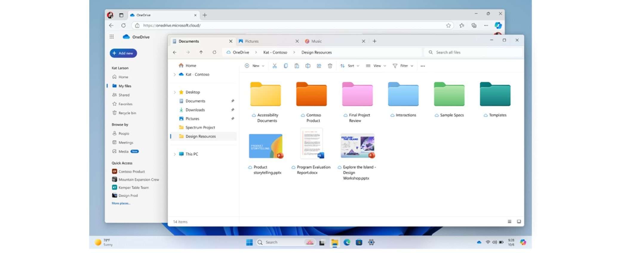This screenshot has width=633, height=253.
Task: Click Refresh button in File Explorer
Action: [x=214, y=52]
